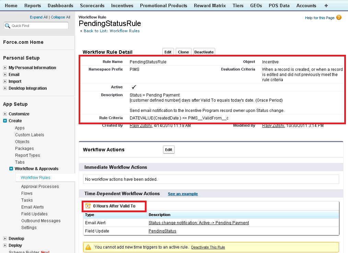Collapse the Workflow & Approvals tree node
This screenshot has width=348, height=253.
[x=11, y=169]
